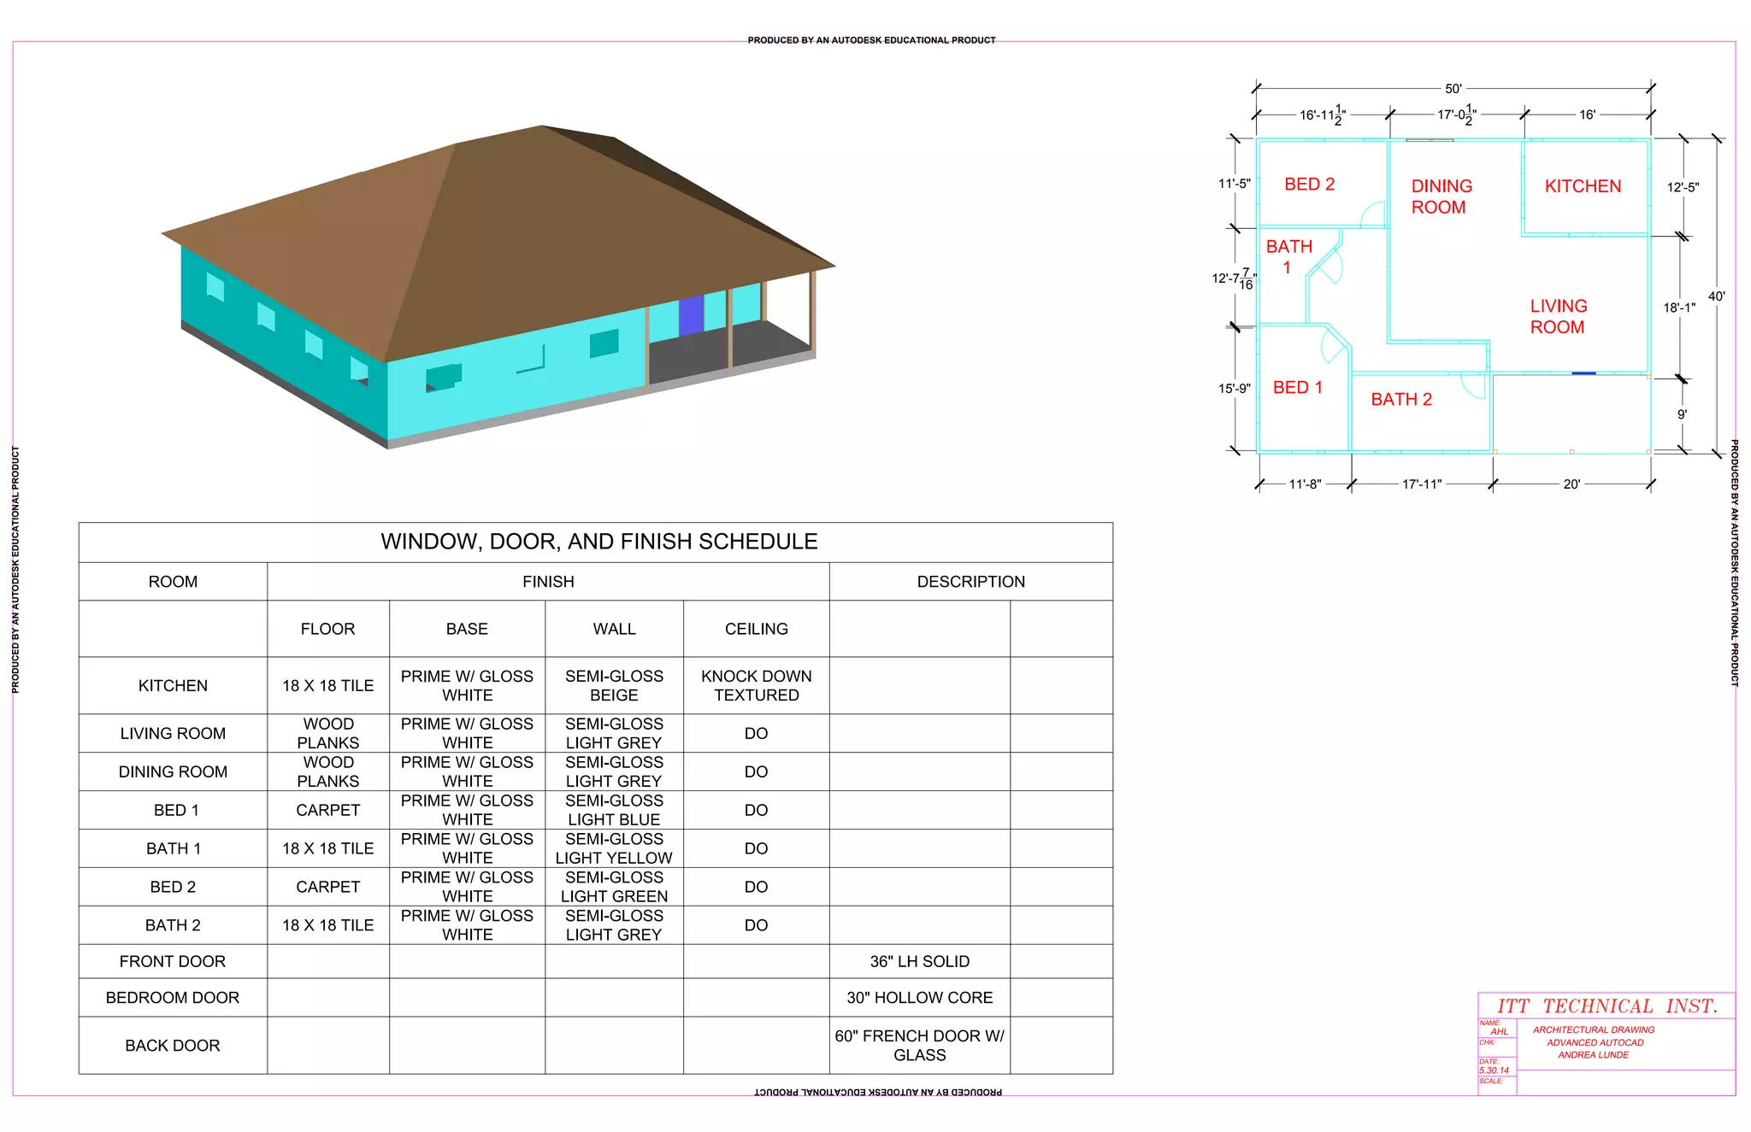Viewport: 1751px width, 1132px height.
Task: Click the ITT TECHNICAL INST. title block heading
Action: pyautogui.click(x=1607, y=1006)
